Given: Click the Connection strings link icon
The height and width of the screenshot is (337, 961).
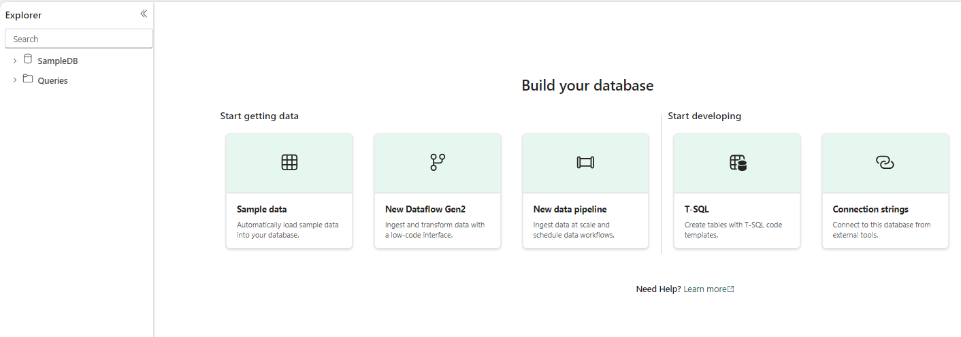Looking at the screenshot, I should pyautogui.click(x=885, y=162).
